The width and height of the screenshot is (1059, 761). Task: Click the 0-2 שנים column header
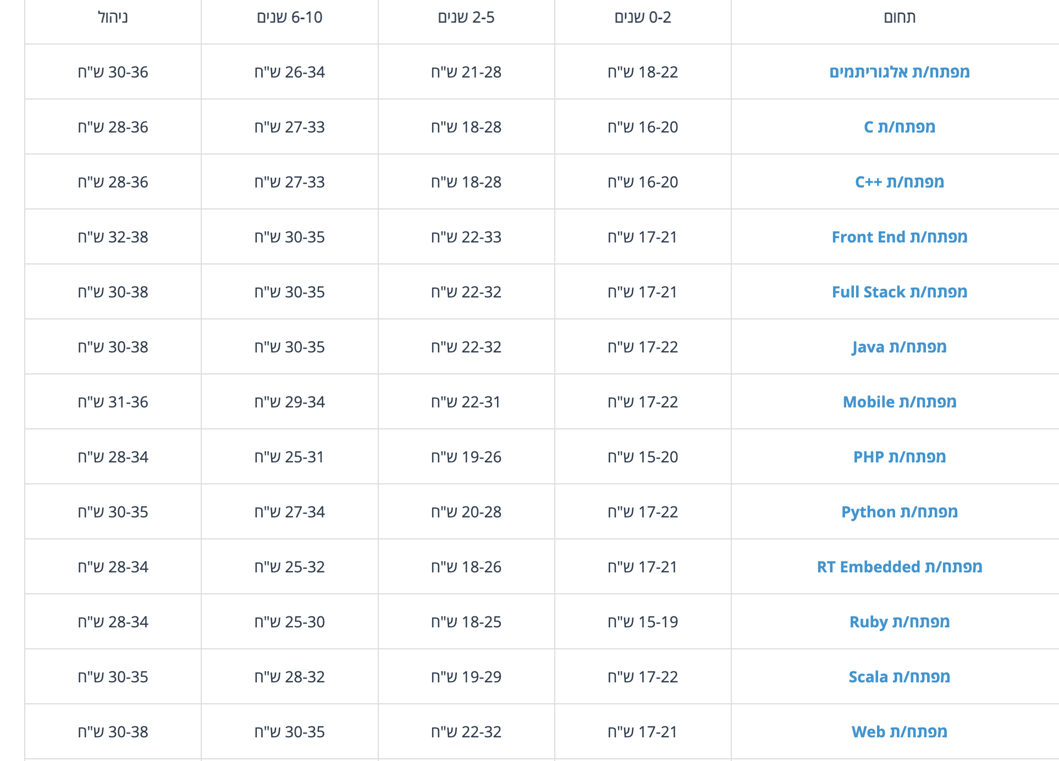[642, 18]
